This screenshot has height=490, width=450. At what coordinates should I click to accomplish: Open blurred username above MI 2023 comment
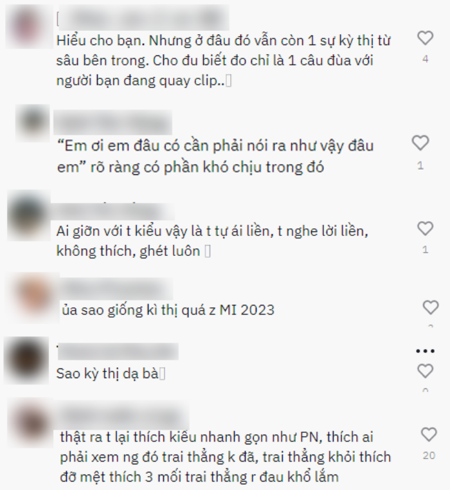pyautogui.click(x=116, y=289)
